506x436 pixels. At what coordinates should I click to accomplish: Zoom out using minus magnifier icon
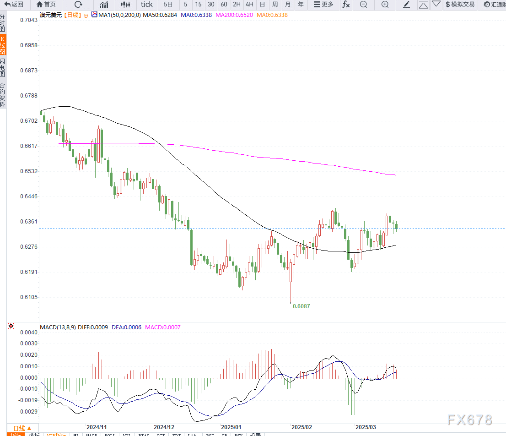click(363, 4)
